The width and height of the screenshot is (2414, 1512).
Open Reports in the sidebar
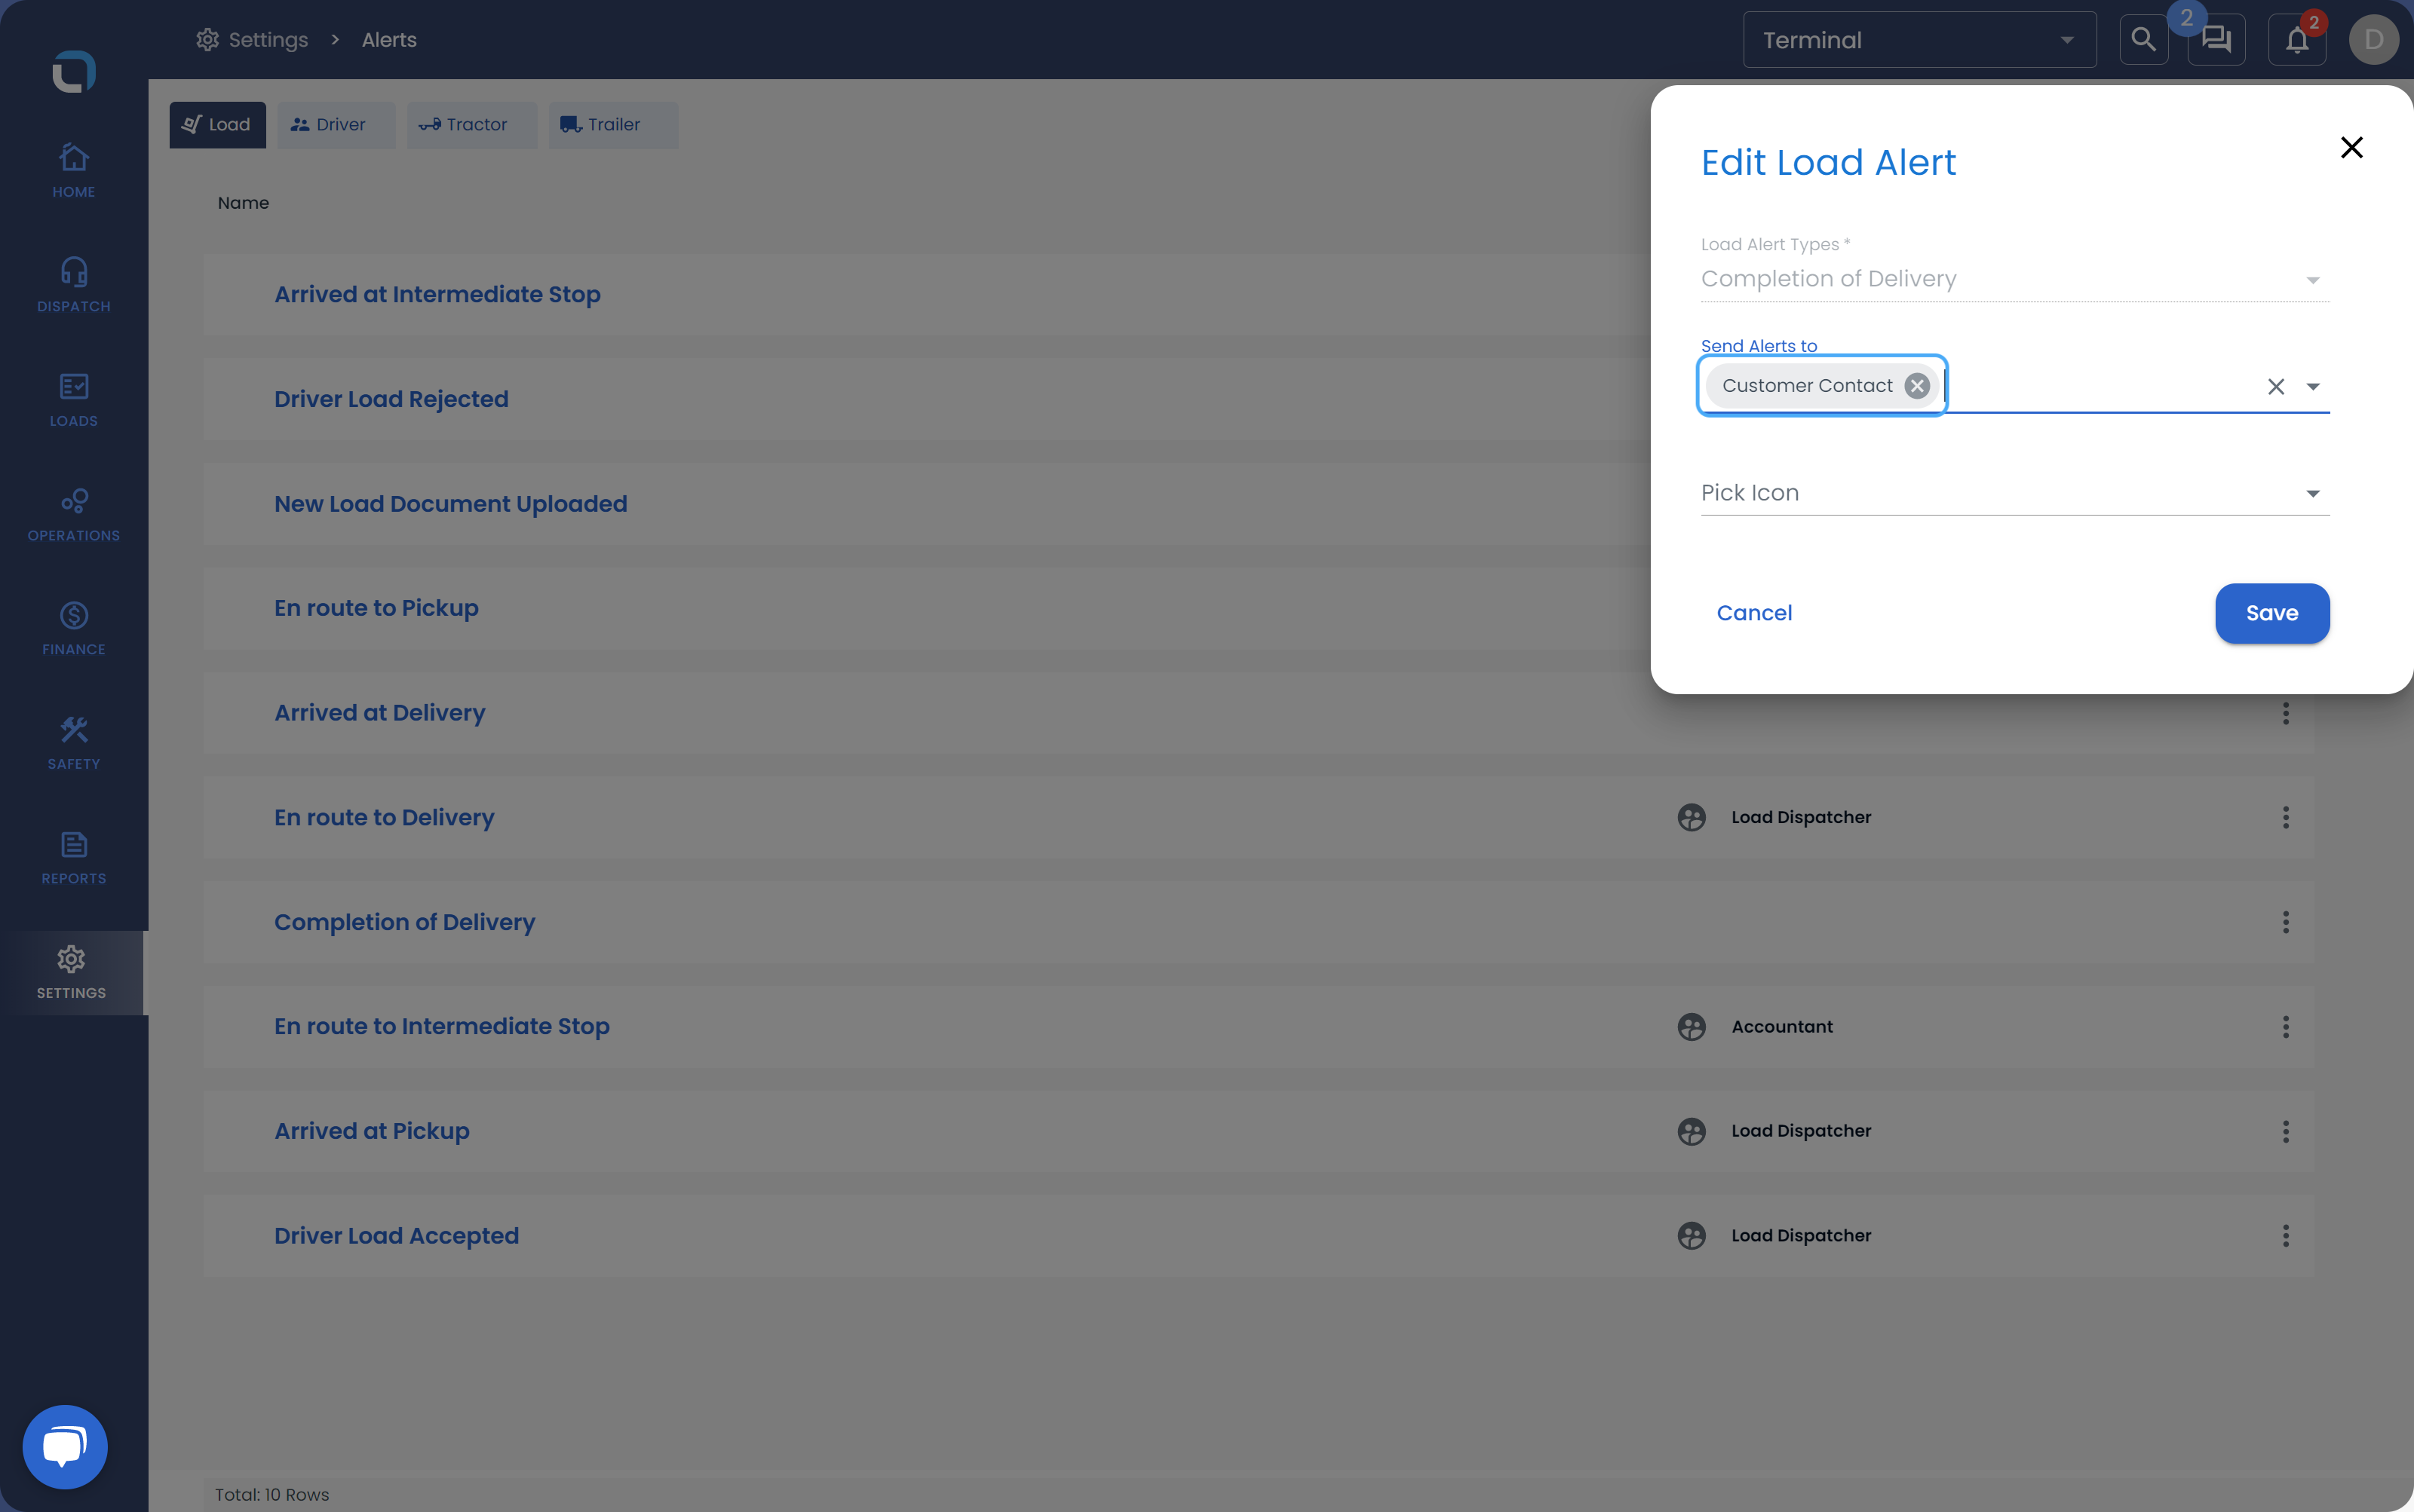73,858
